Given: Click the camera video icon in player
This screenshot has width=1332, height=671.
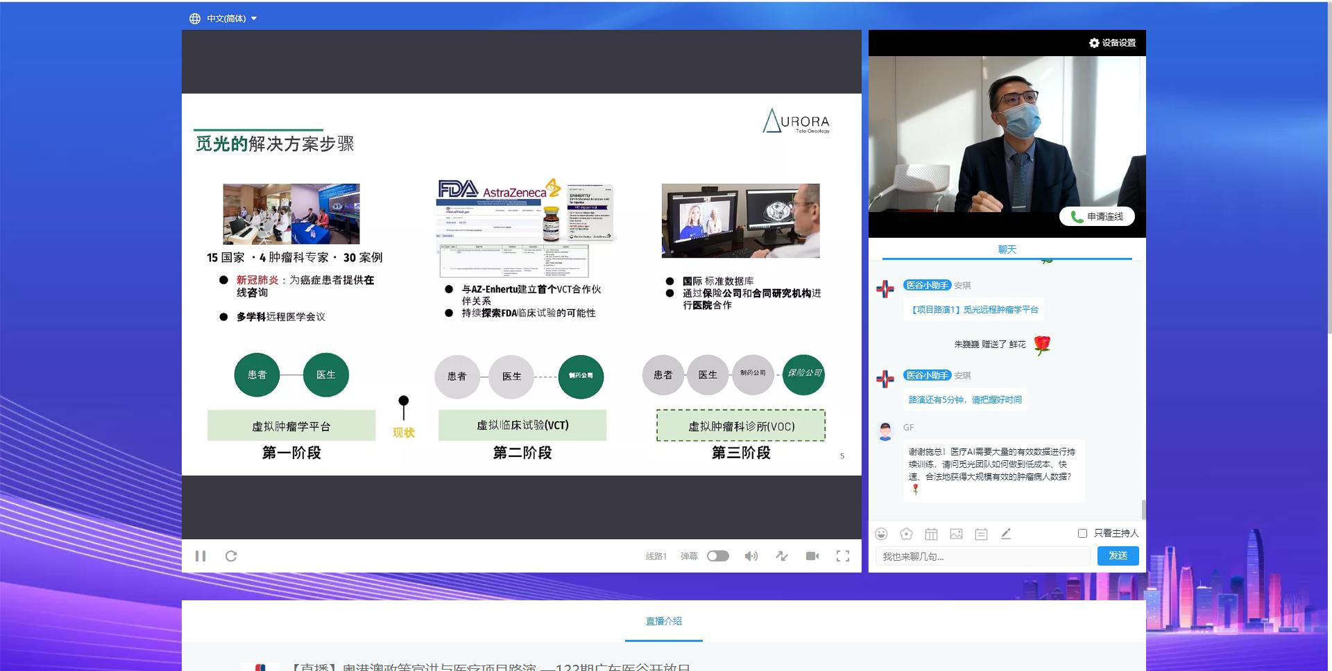Looking at the screenshot, I should coord(812,556).
